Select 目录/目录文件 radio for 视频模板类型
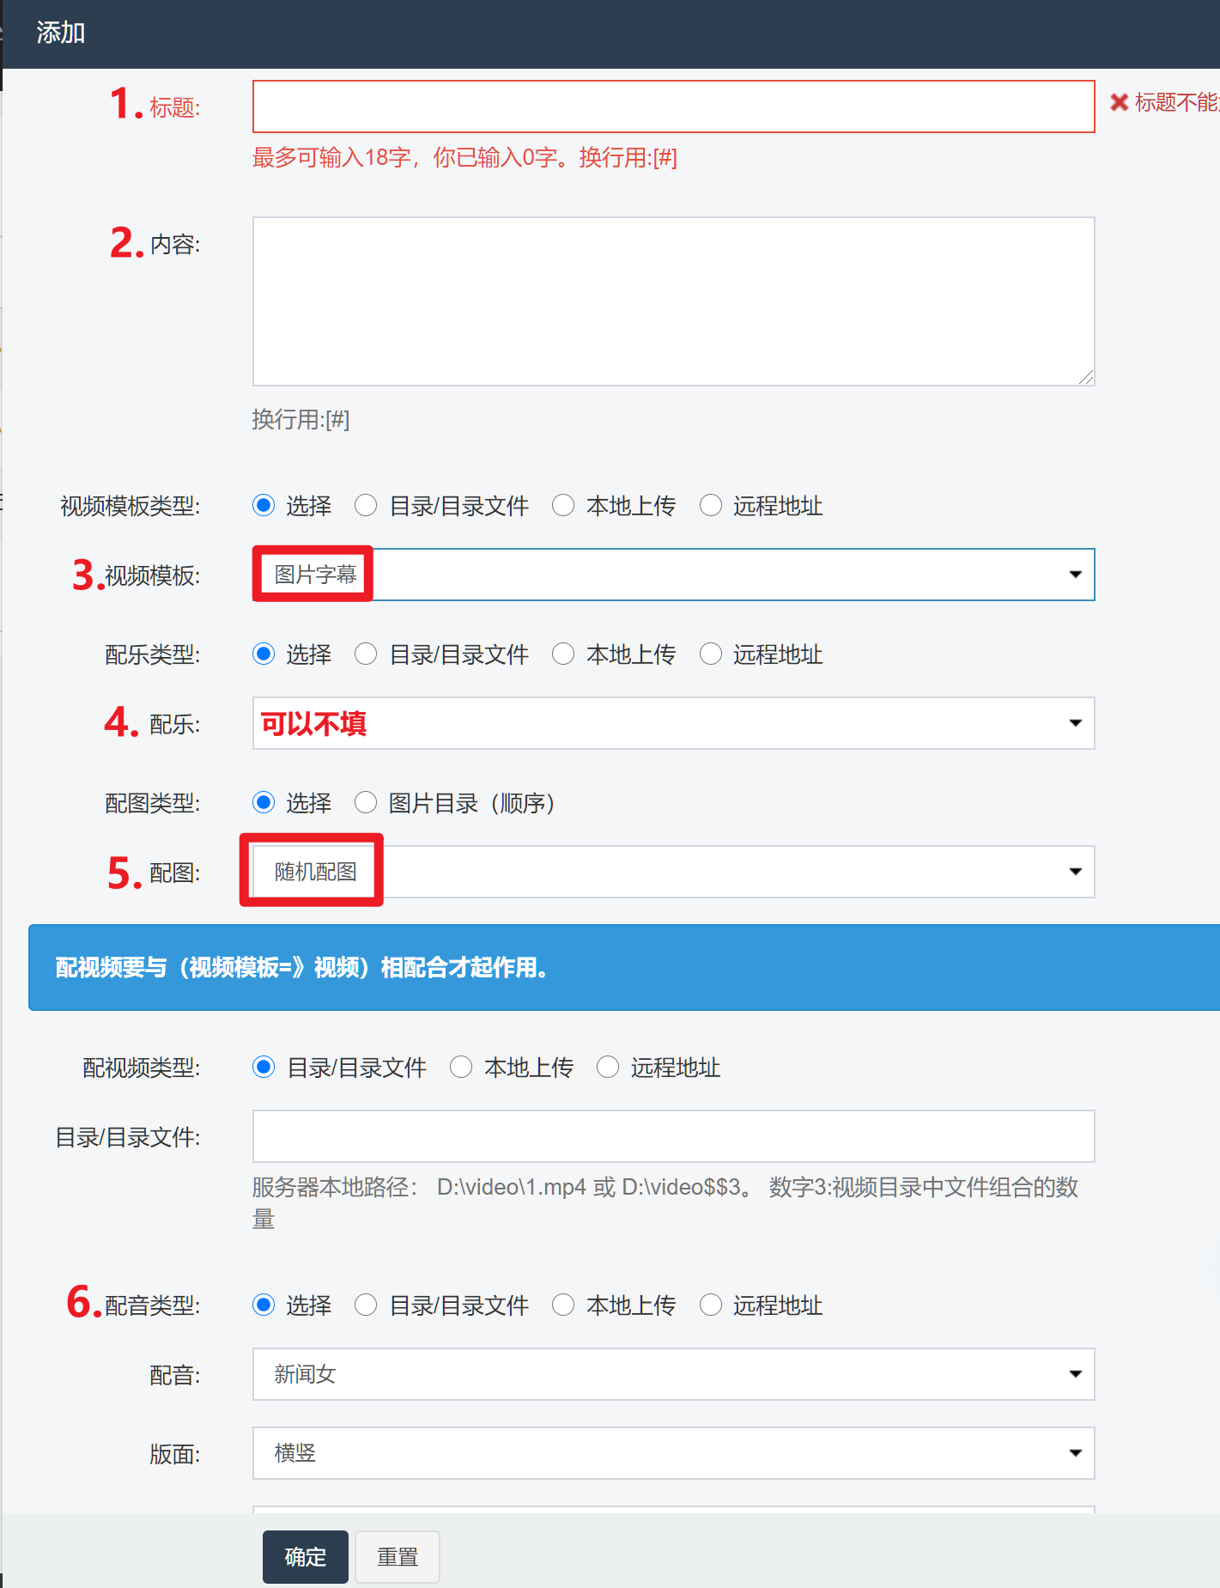This screenshot has height=1588, width=1220. coord(366,506)
